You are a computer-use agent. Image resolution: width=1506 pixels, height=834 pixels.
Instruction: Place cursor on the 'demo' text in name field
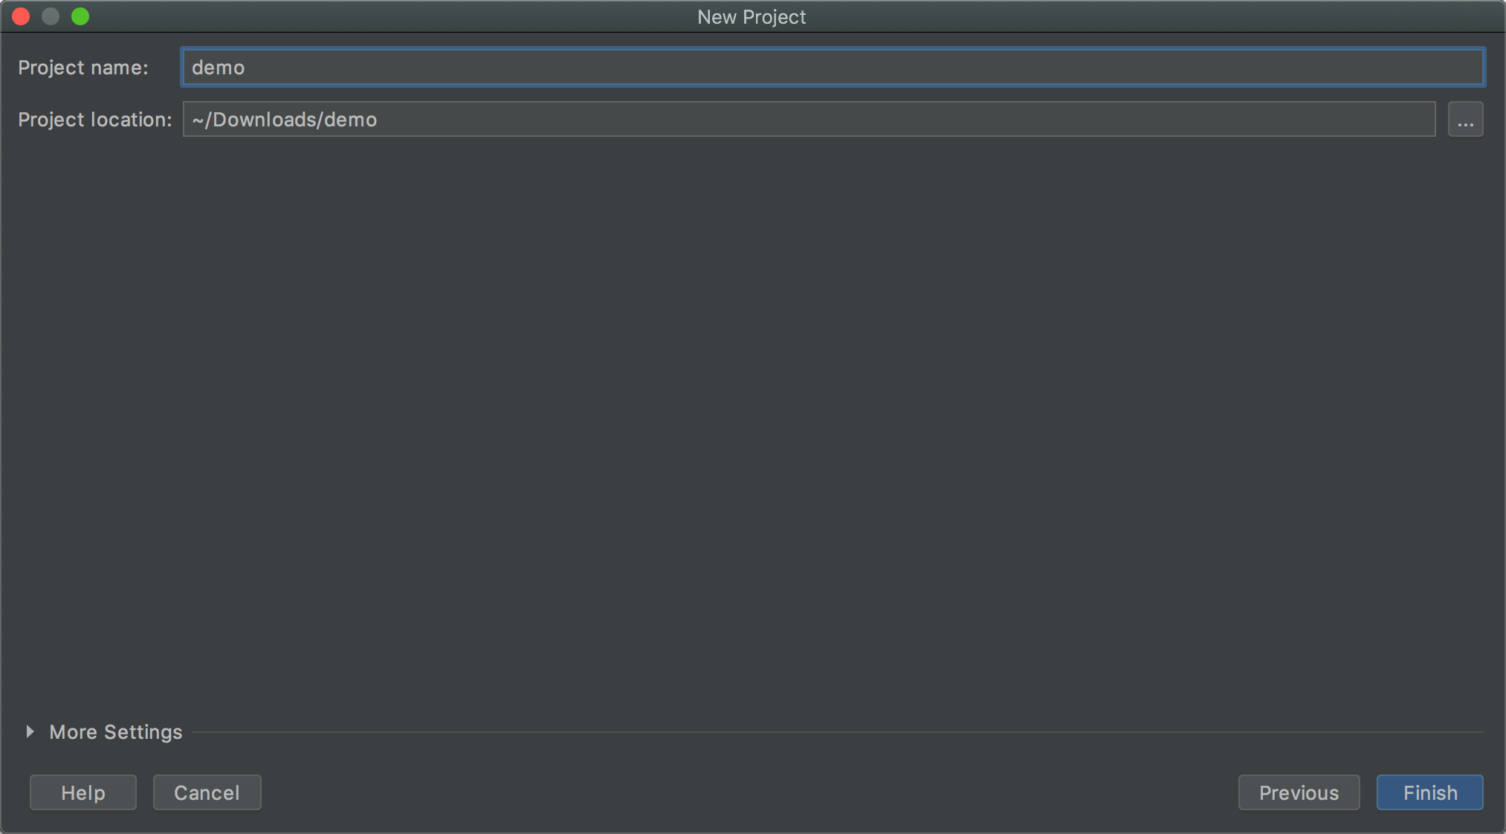tap(218, 68)
